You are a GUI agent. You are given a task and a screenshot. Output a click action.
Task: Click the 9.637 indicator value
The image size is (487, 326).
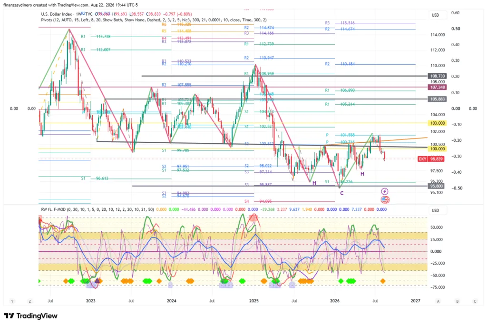(294, 209)
